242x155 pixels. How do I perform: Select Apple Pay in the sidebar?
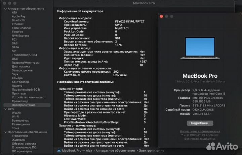point(19,16)
